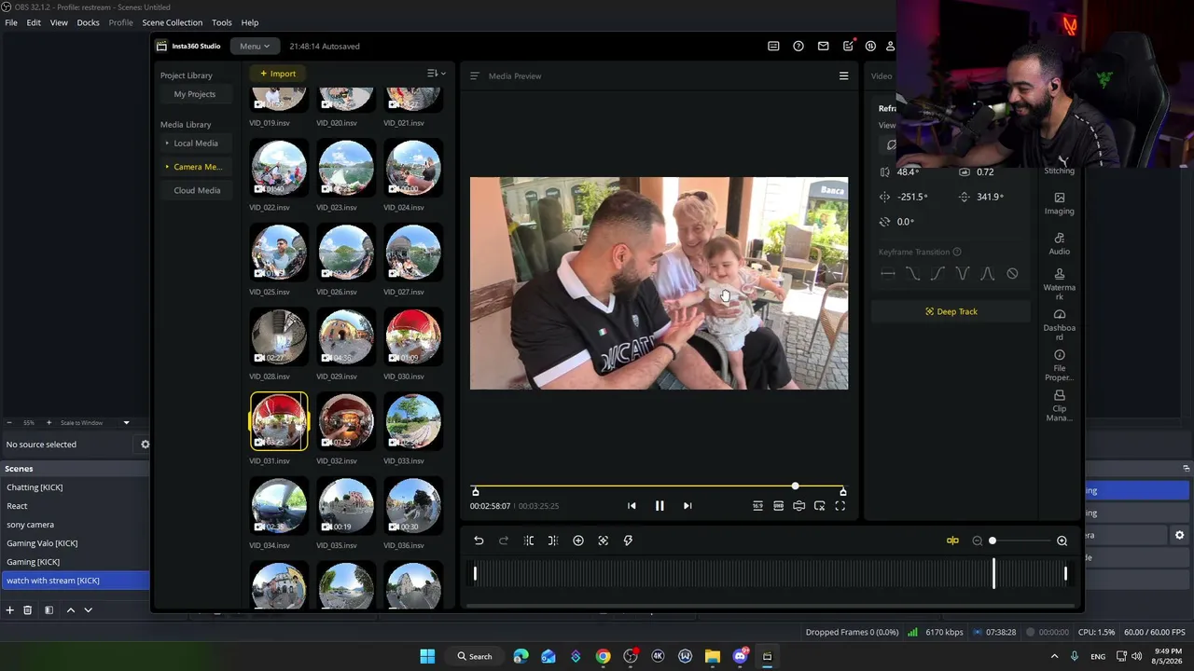
Task: Click the Deep Track button
Action: pos(951,311)
